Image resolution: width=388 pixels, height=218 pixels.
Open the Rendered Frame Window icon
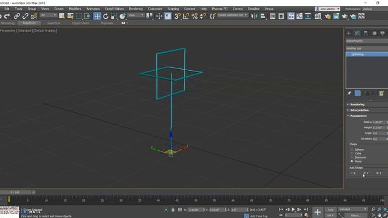point(336,16)
